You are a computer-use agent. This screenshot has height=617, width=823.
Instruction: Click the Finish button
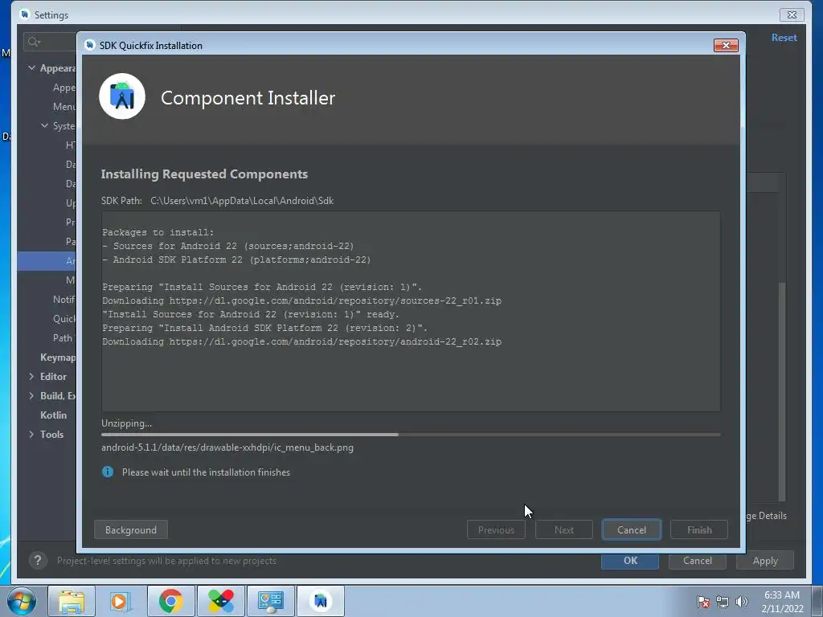pos(699,530)
